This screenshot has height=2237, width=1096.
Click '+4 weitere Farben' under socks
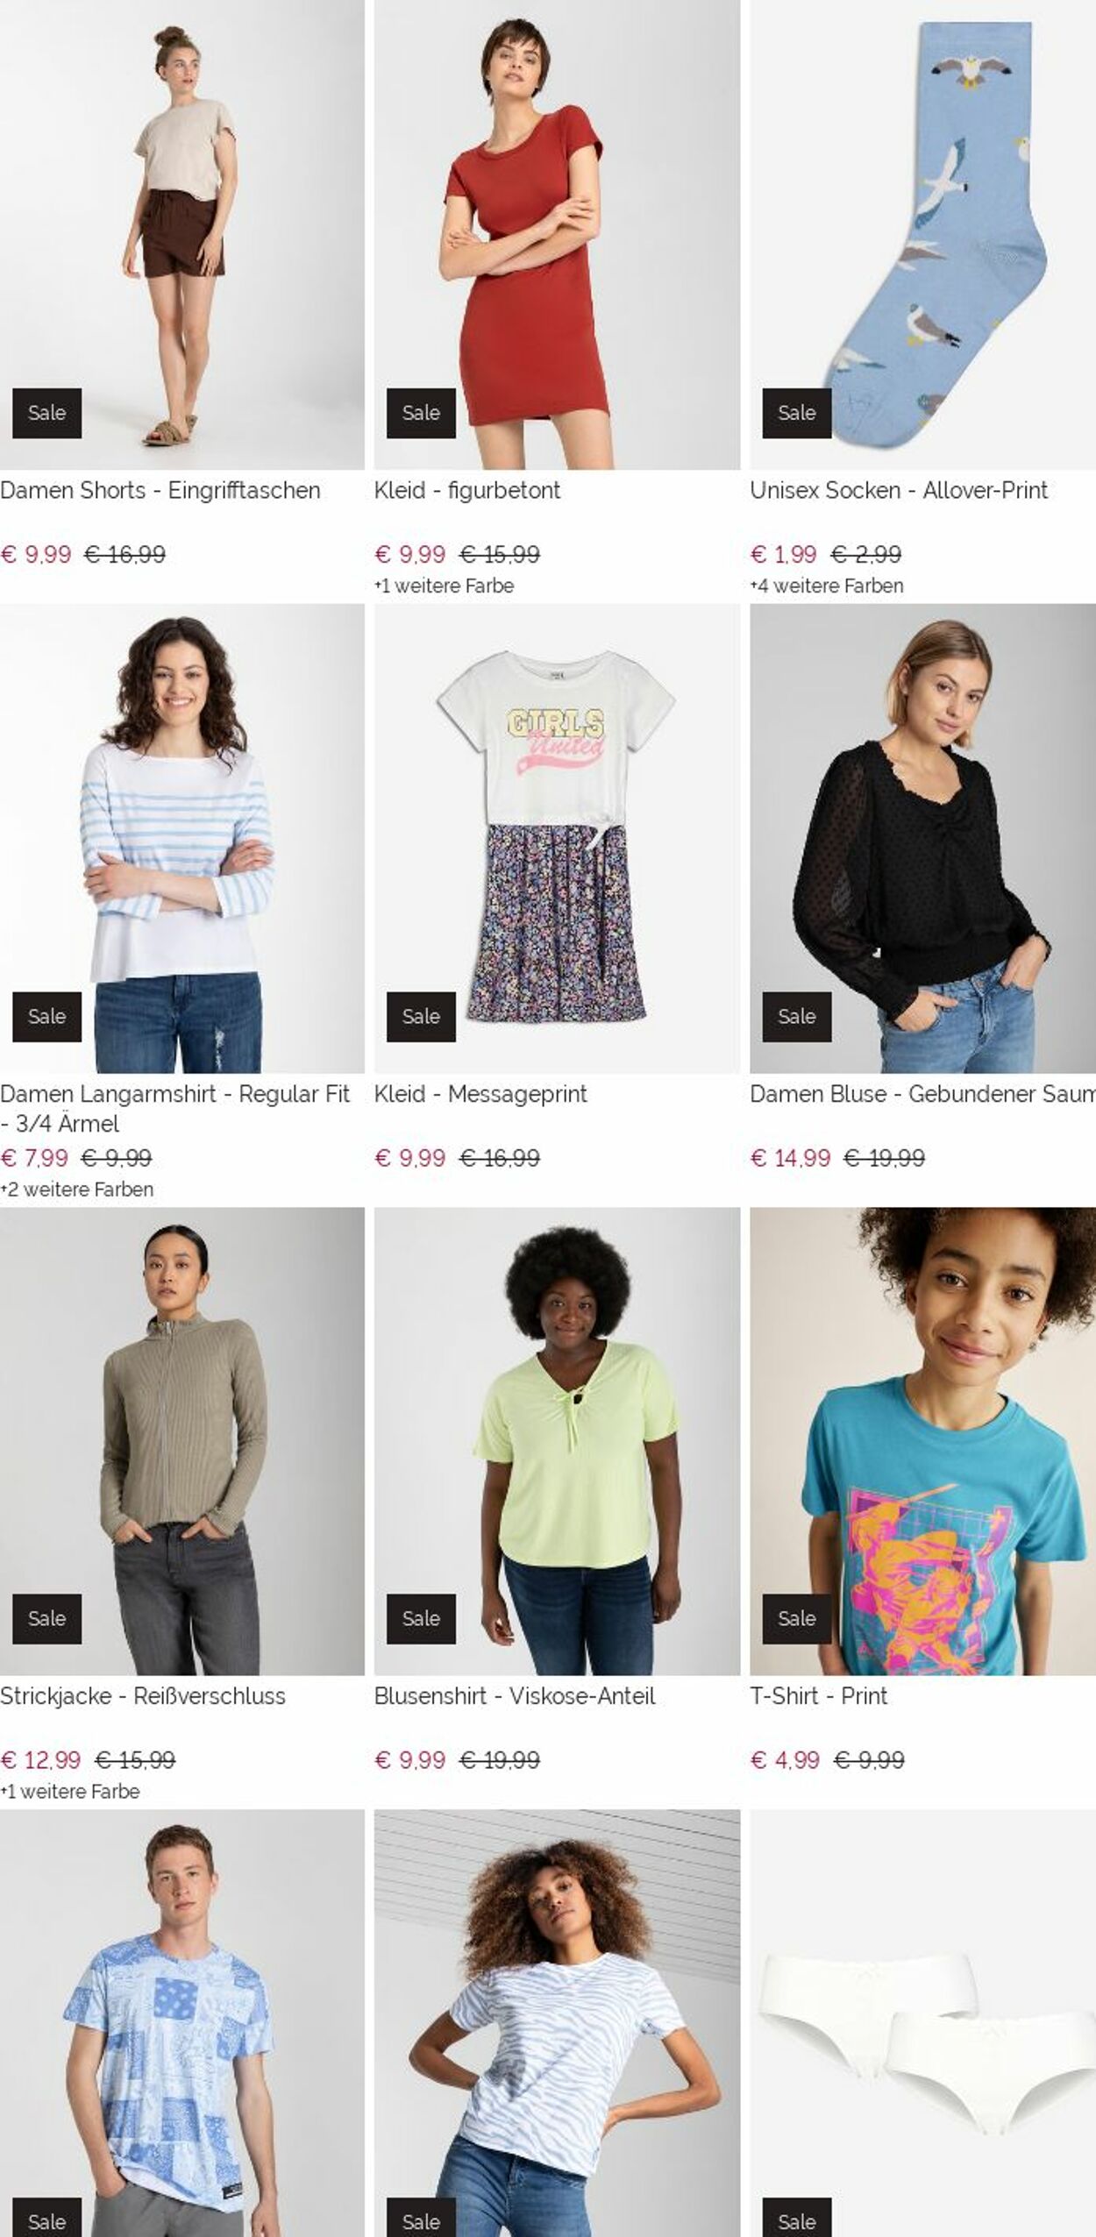pos(827,586)
